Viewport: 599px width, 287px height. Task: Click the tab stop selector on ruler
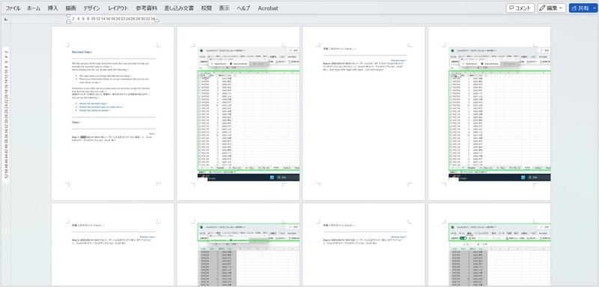(6, 19)
